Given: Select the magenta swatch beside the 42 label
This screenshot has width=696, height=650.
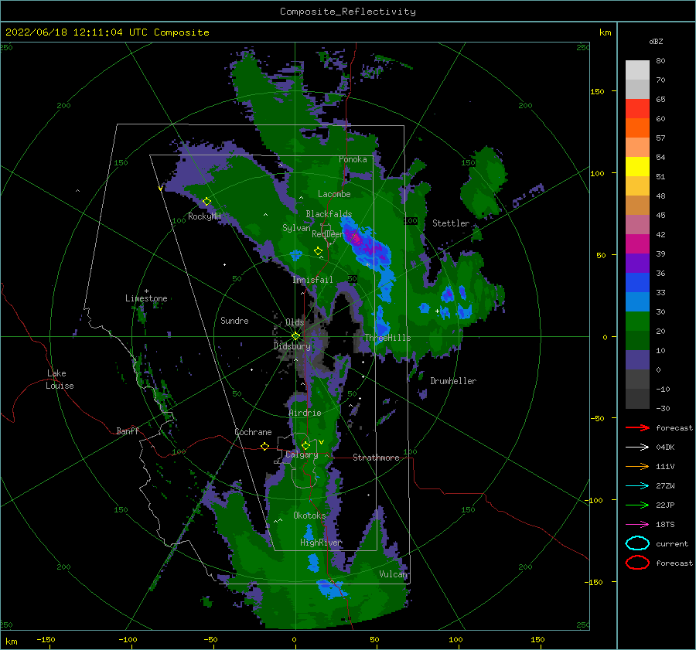Looking at the screenshot, I should point(637,244).
